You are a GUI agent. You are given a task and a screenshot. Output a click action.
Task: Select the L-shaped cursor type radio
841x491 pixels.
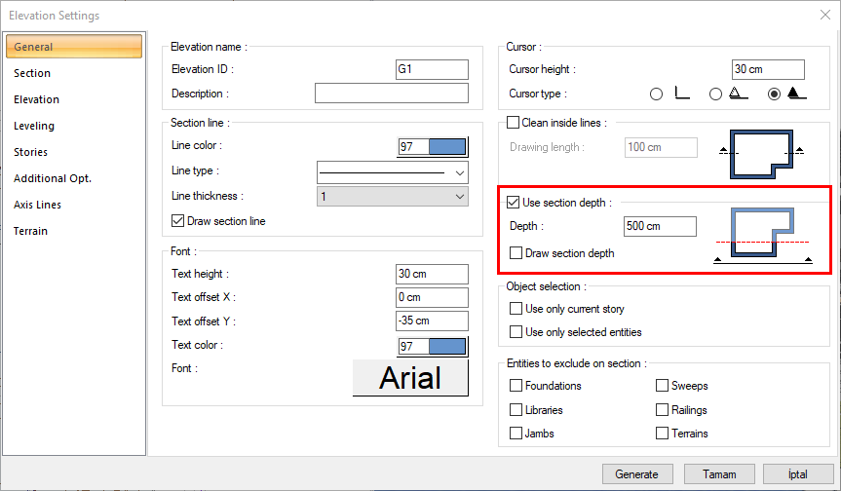point(656,94)
